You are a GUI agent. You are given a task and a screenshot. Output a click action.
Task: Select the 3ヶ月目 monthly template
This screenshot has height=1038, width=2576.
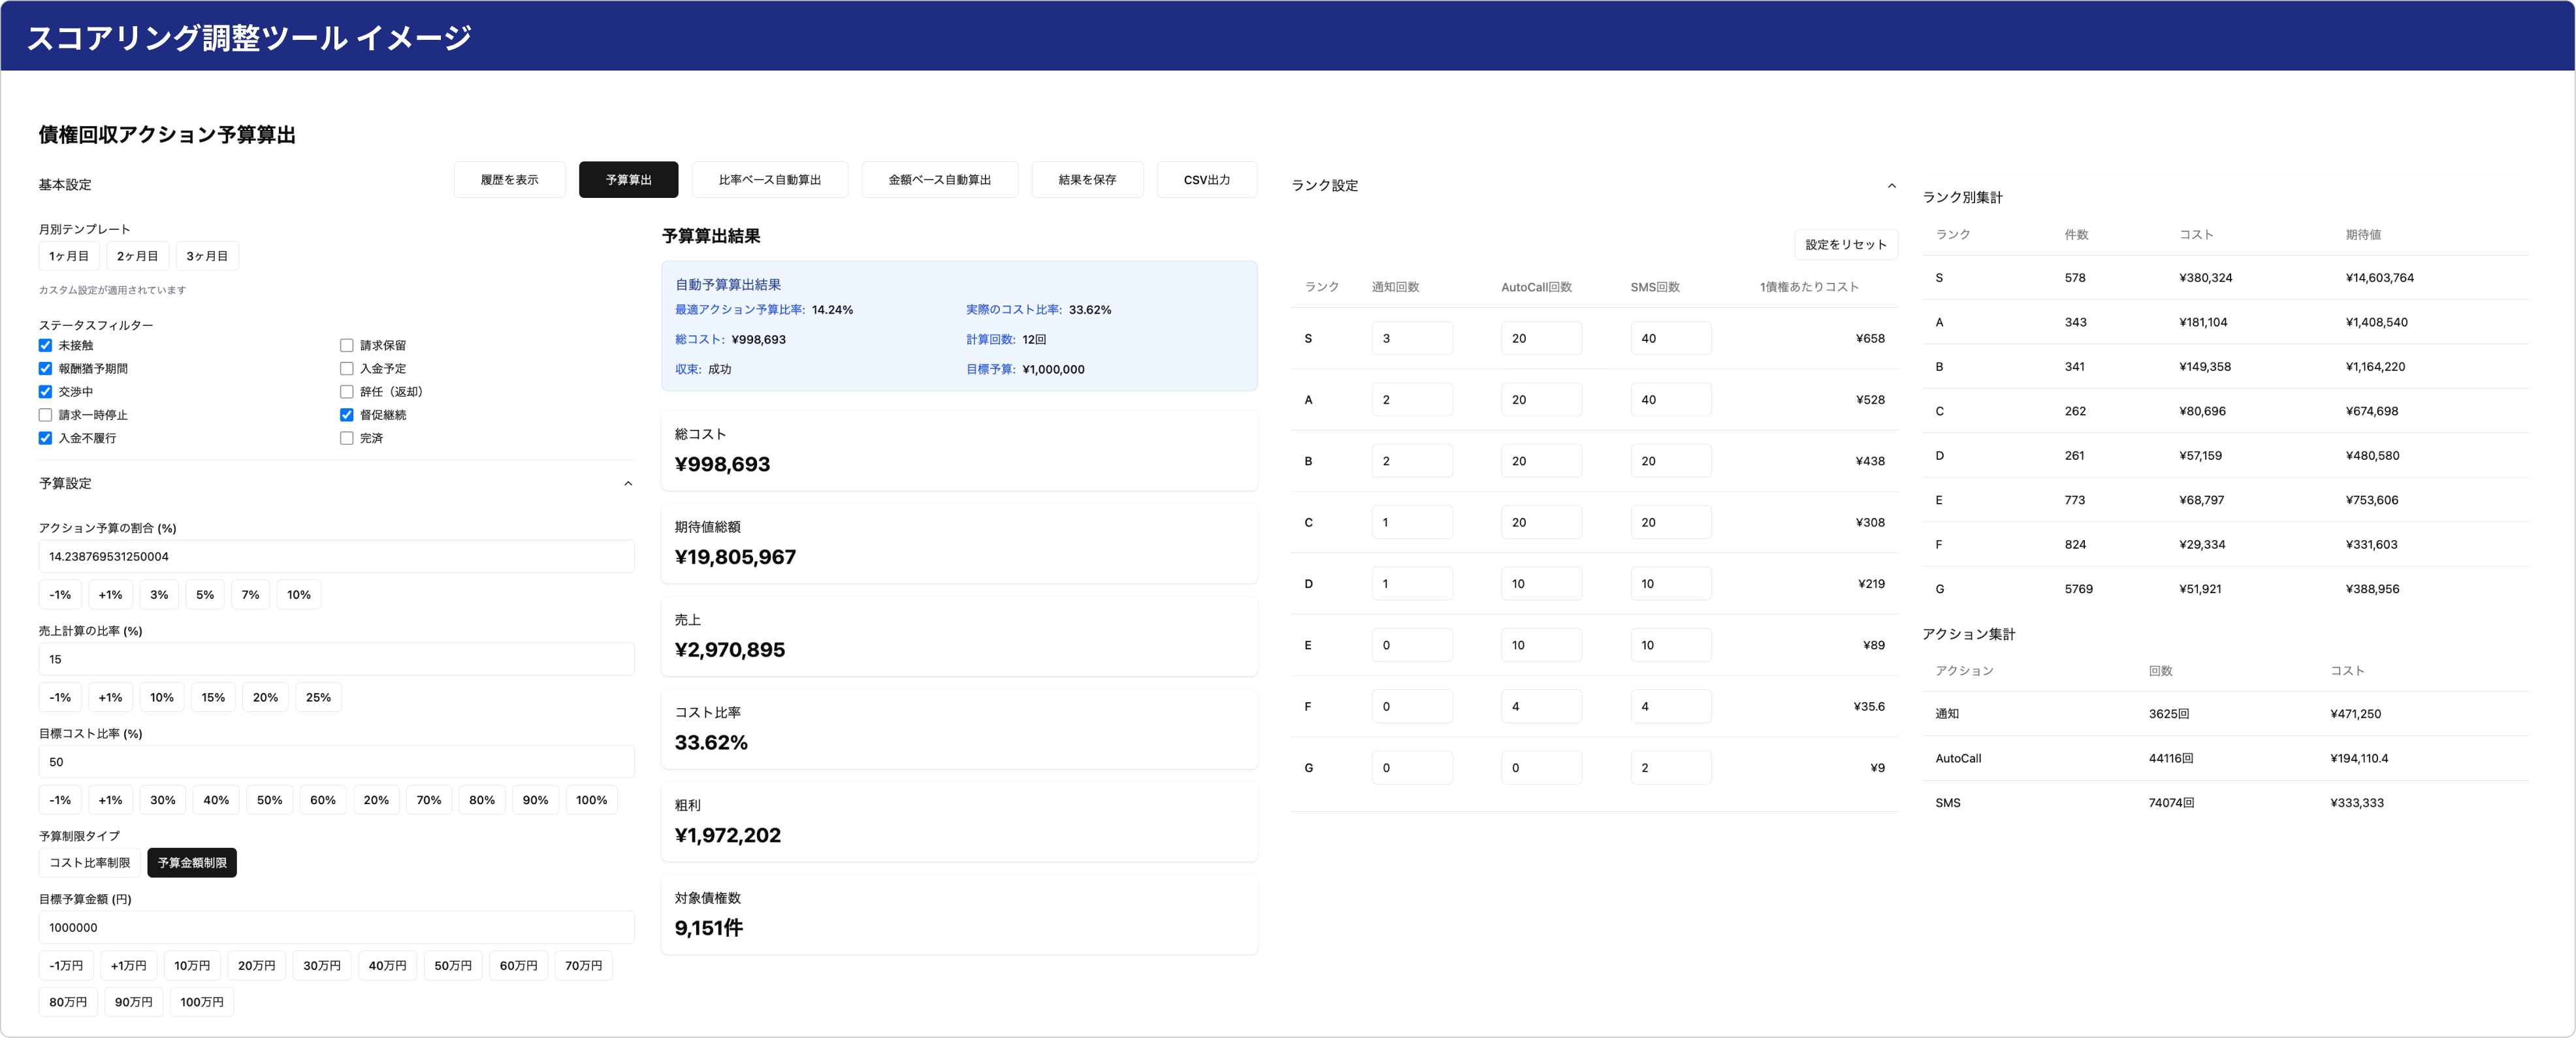point(207,256)
